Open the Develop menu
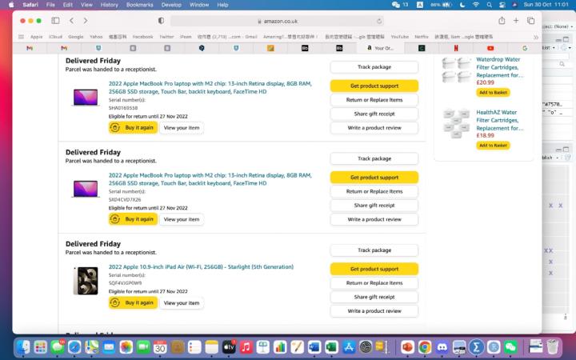Viewport: 576px width, 360px height. [x=171, y=5]
